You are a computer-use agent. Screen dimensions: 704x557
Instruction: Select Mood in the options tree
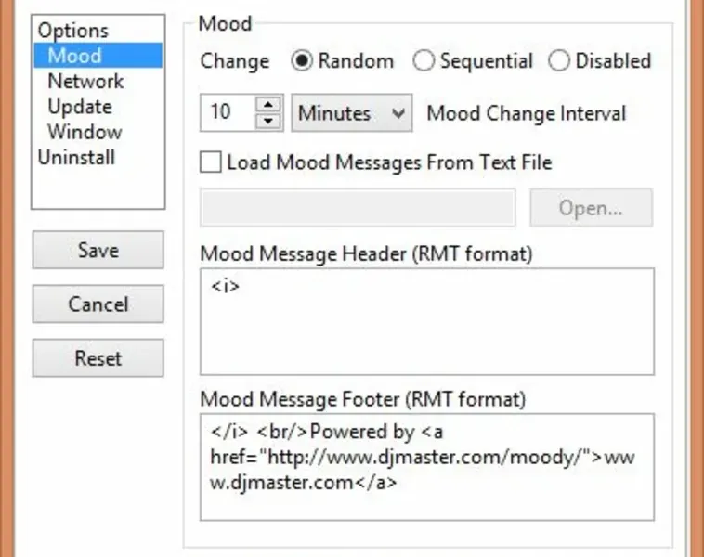pos(74,56)
